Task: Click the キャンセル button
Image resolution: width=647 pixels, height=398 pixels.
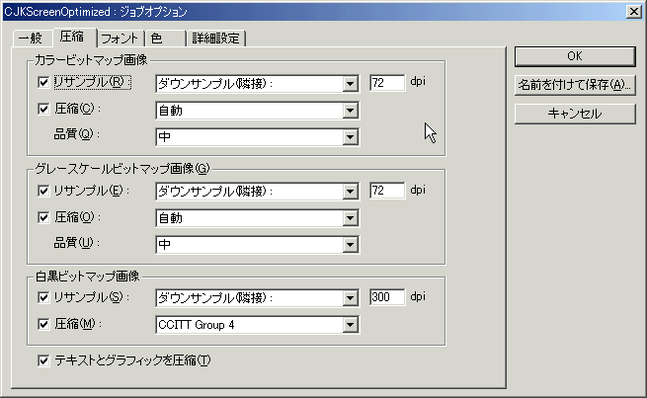Action: pos(574,114)
